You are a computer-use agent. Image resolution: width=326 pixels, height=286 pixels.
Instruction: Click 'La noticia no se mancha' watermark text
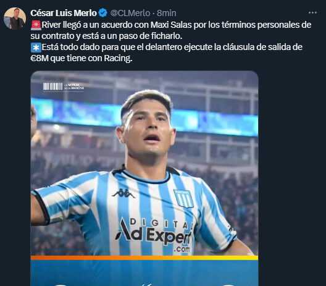(x=74, y=86)
